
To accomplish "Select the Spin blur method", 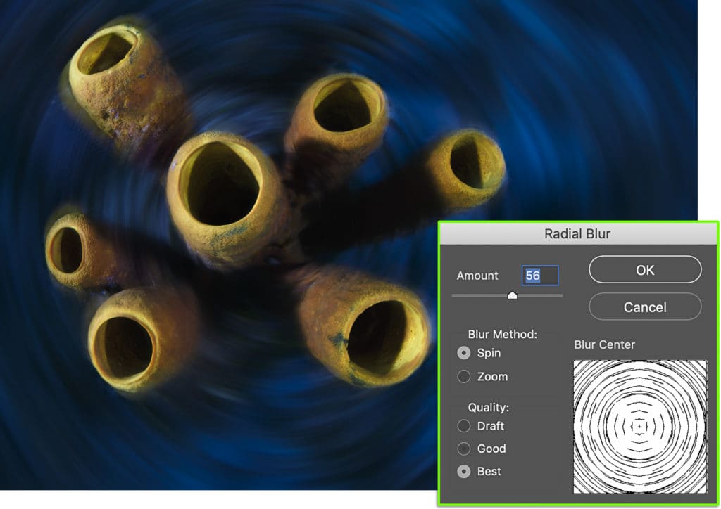I will click(464, 353).
